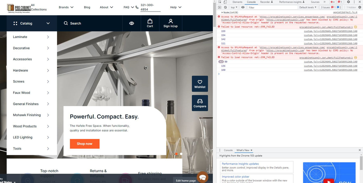Open the Brands menu

click(x=66, y=7)
